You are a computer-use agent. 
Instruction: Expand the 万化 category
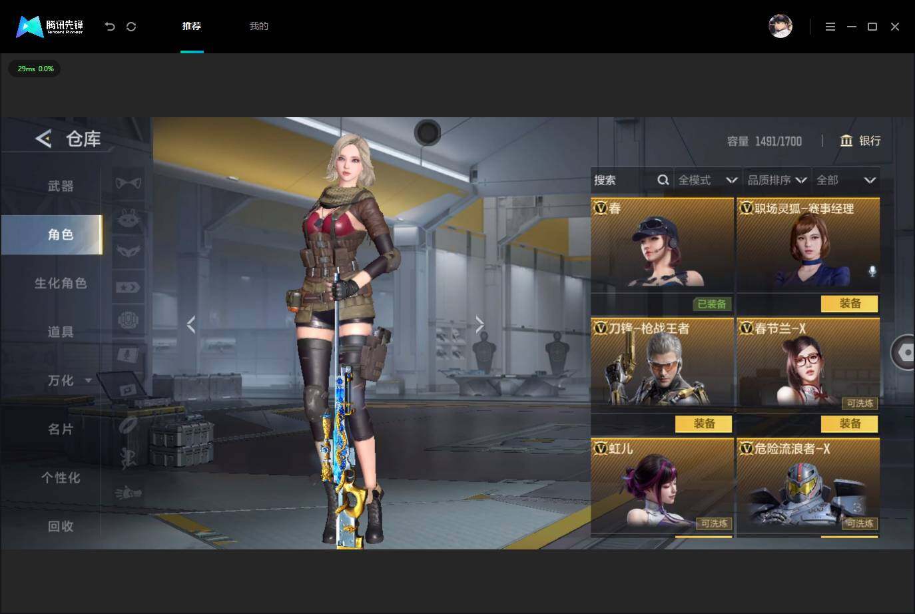(x=89, y=380)
